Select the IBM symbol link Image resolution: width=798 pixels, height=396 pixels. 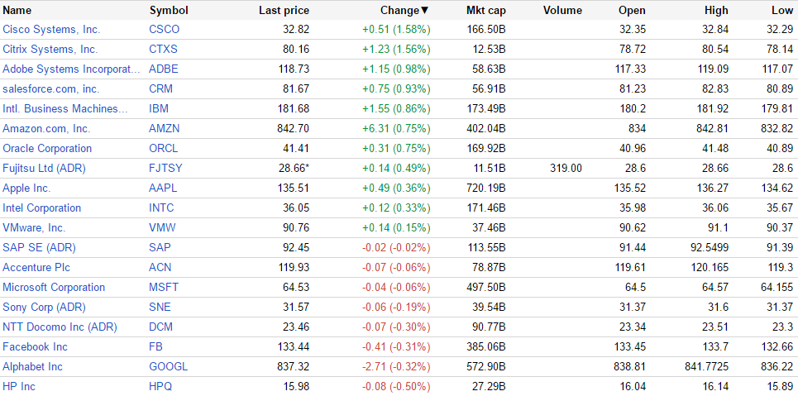pyautogui.click(x=159, y=108)
